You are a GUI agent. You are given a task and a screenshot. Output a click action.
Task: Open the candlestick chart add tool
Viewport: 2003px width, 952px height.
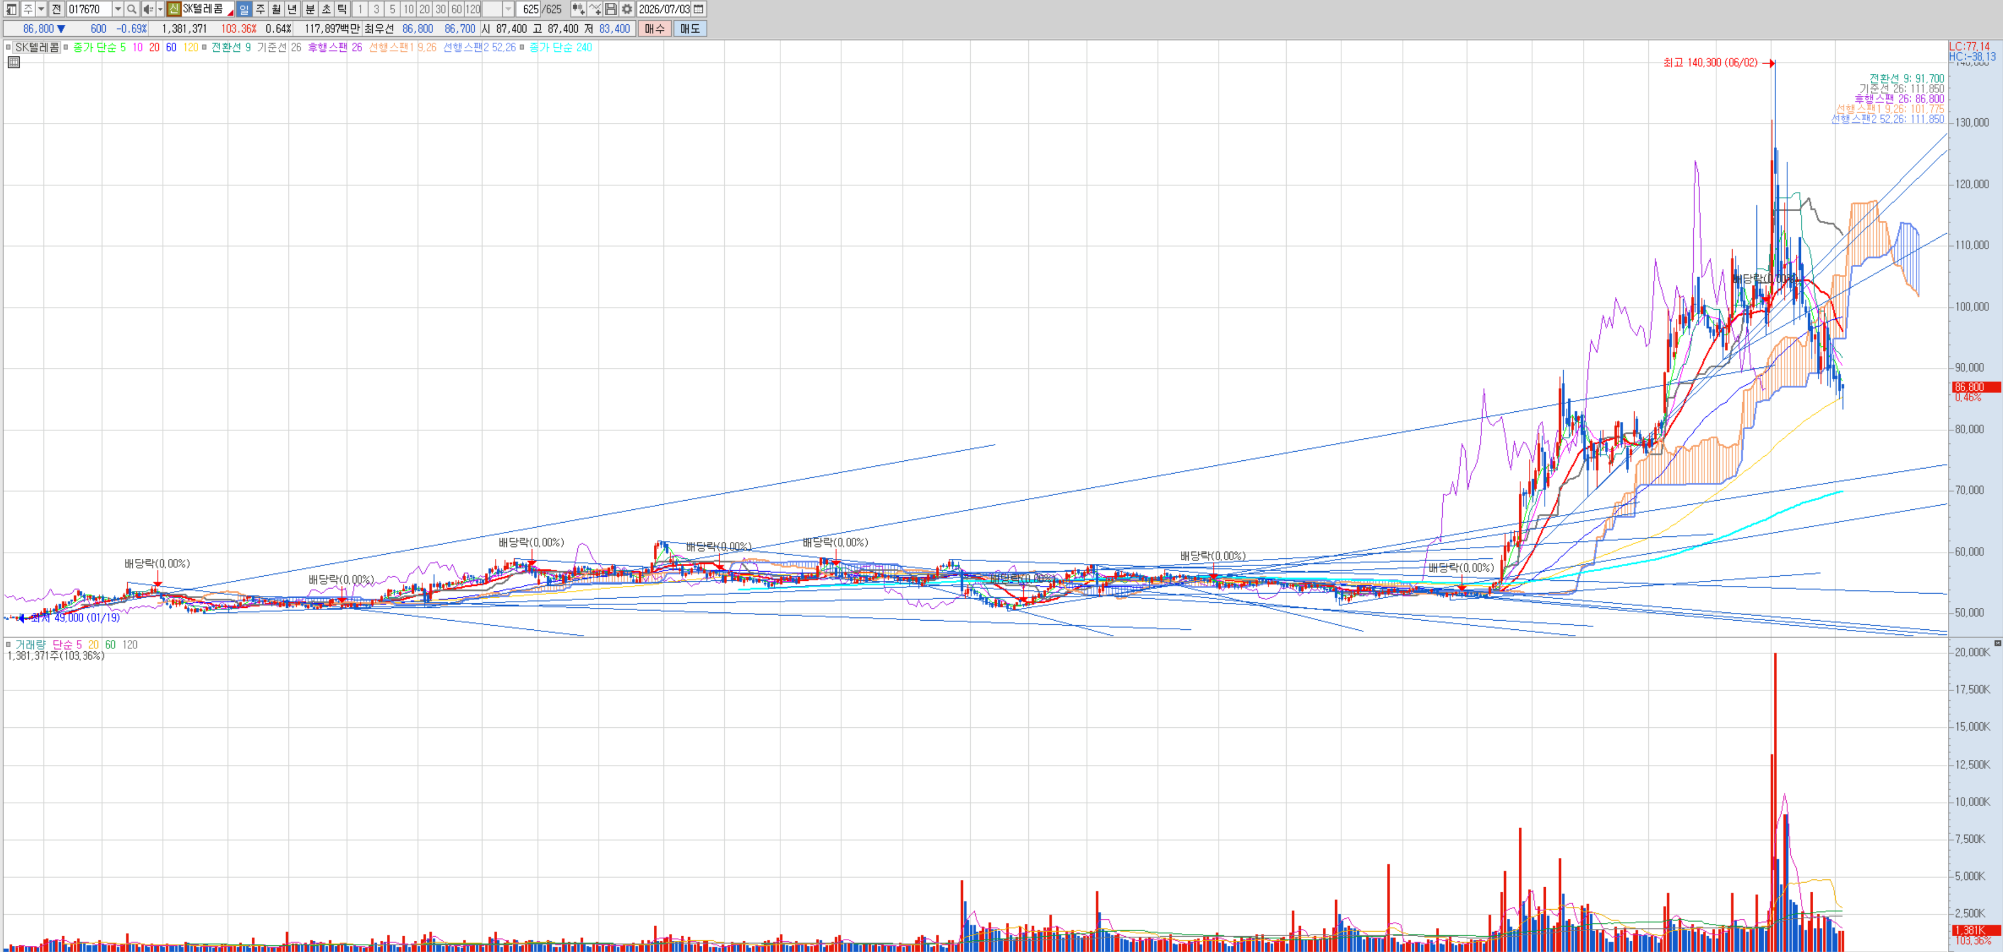(x=578, y=10)
